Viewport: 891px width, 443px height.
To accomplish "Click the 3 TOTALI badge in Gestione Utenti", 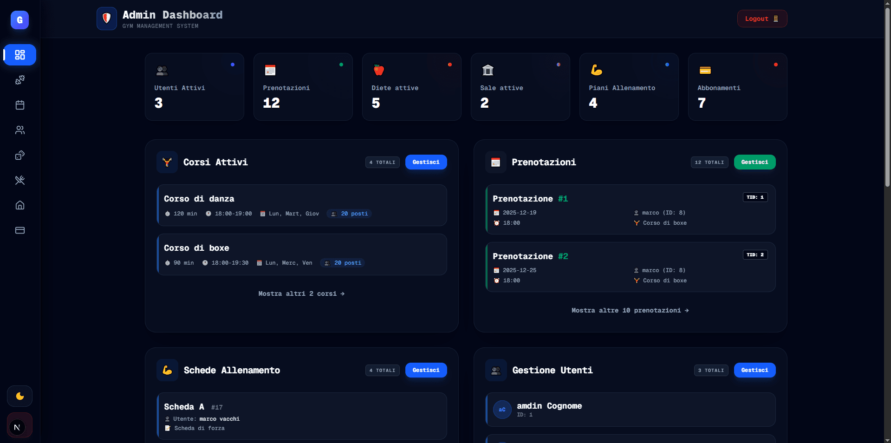I will point(711,371).
